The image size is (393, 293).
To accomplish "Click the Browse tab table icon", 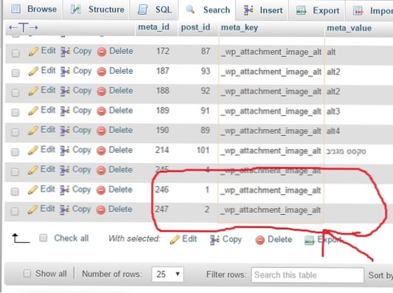I will tap(16, 10).
